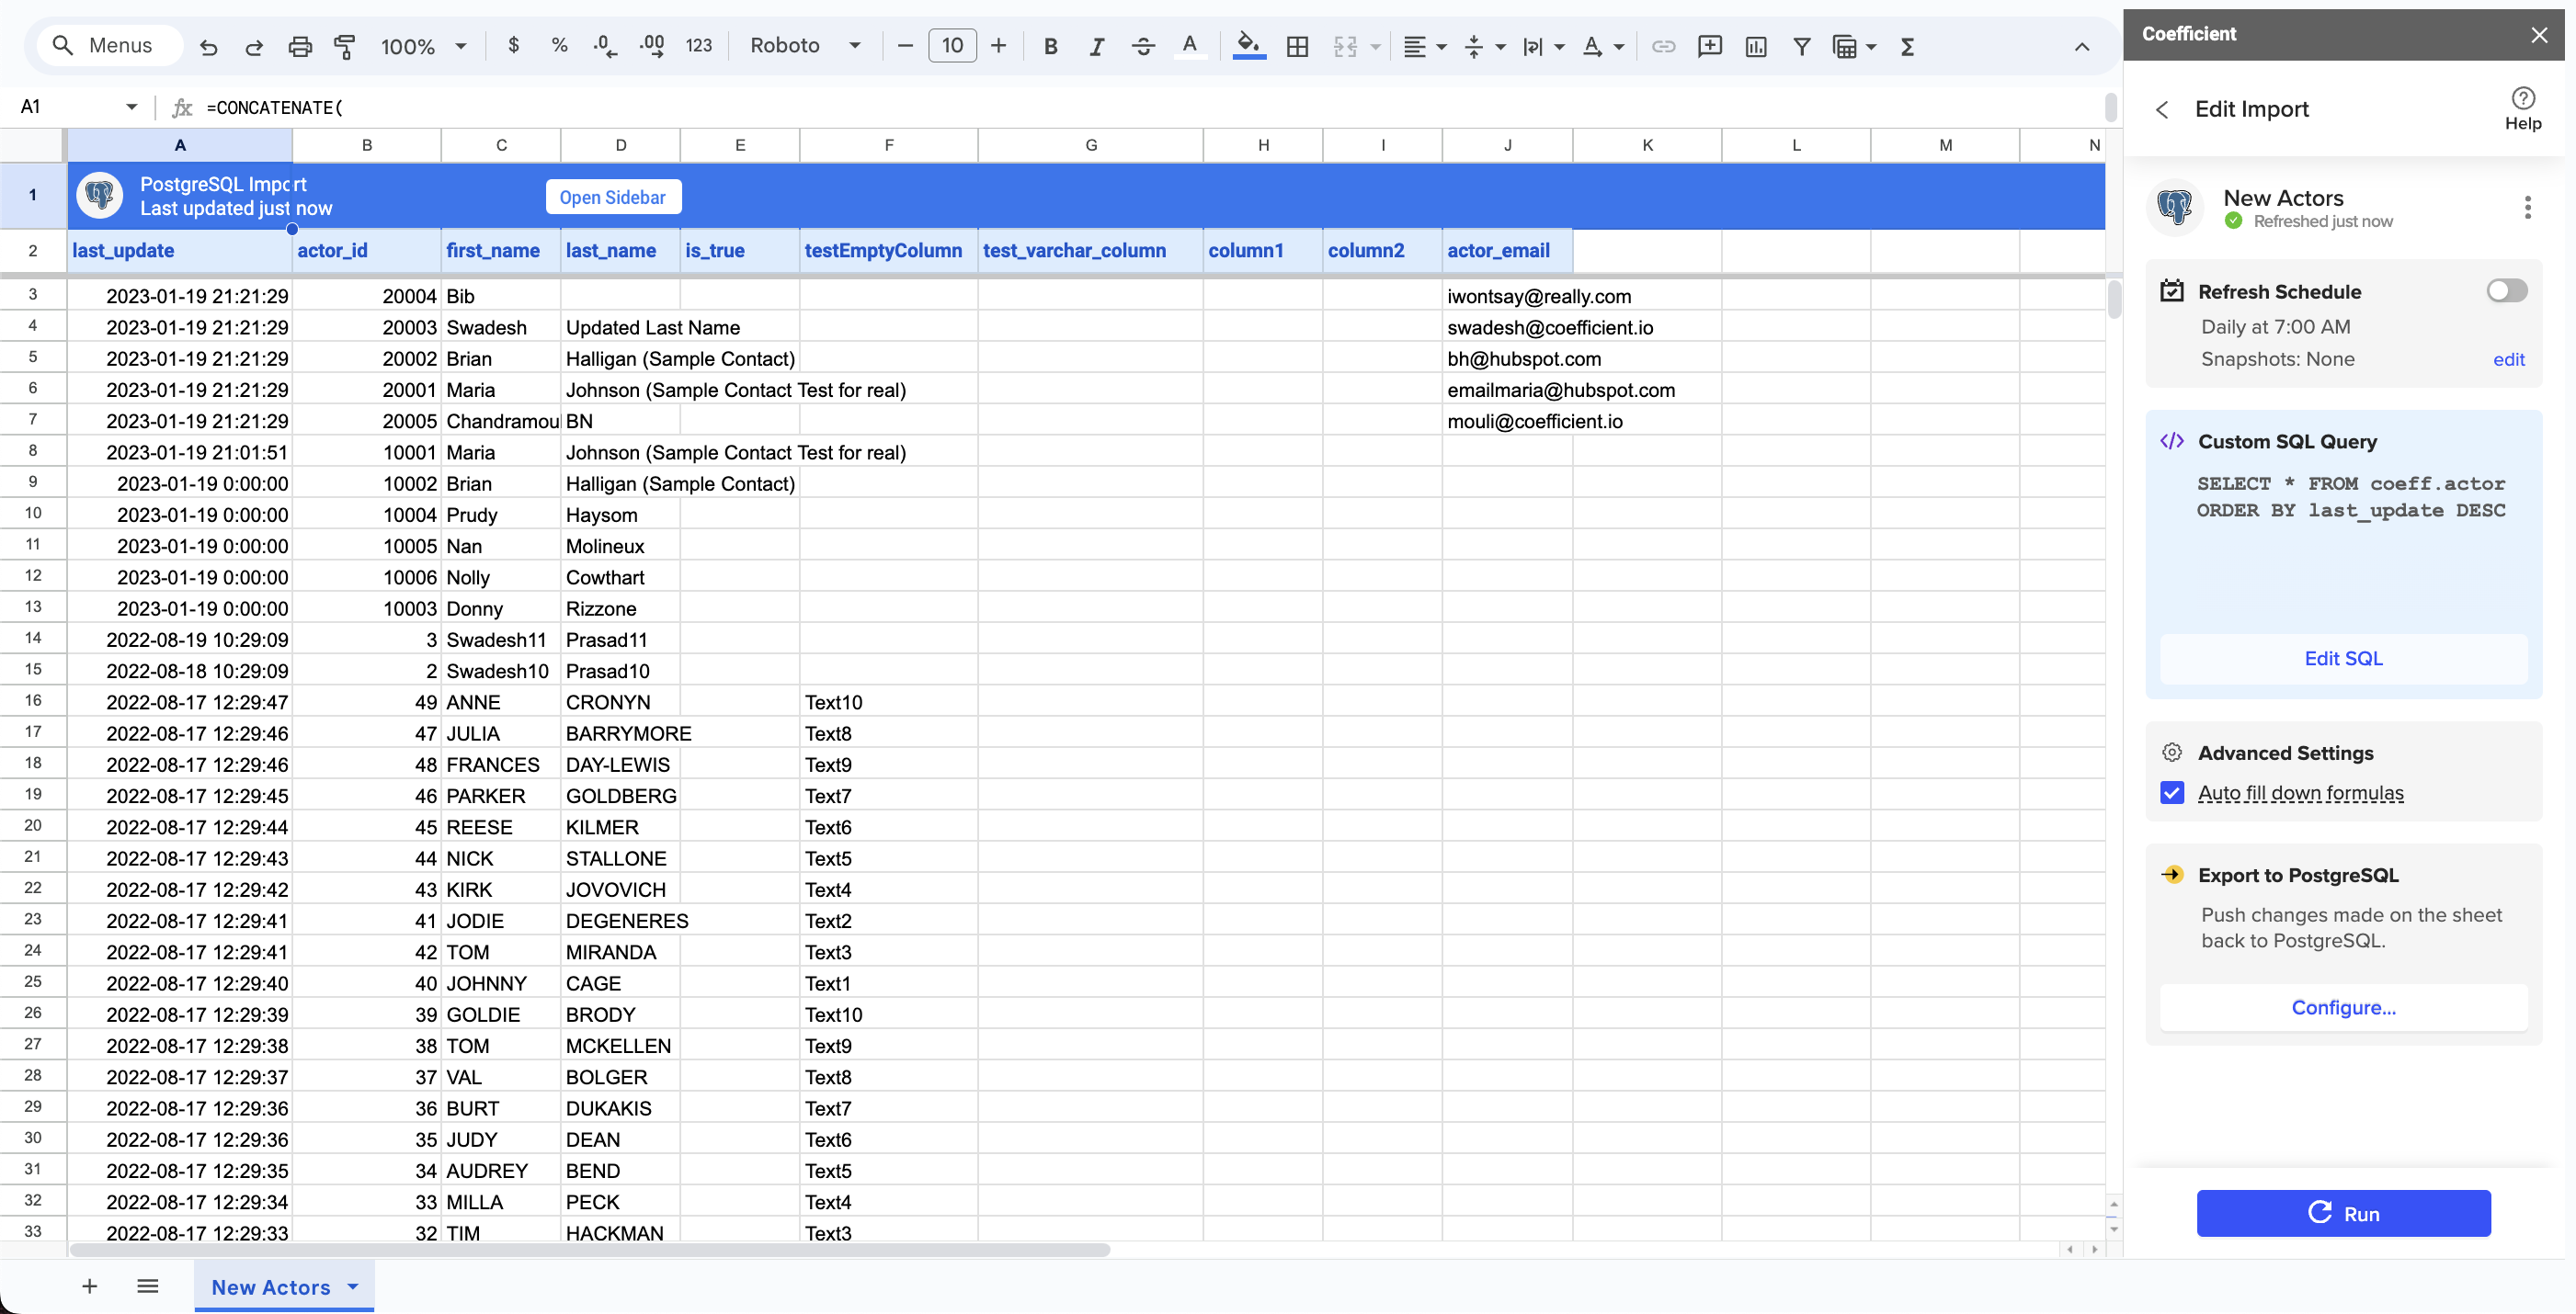Close the Coefficient sidebar

2539,34
